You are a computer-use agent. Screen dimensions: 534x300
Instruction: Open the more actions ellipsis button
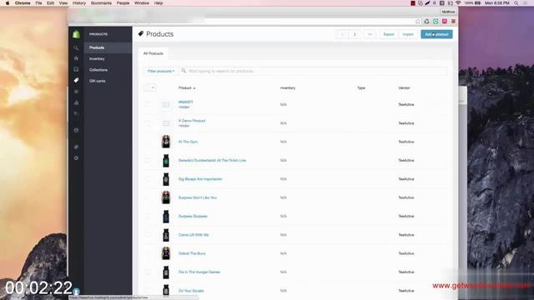pos(370,34)
